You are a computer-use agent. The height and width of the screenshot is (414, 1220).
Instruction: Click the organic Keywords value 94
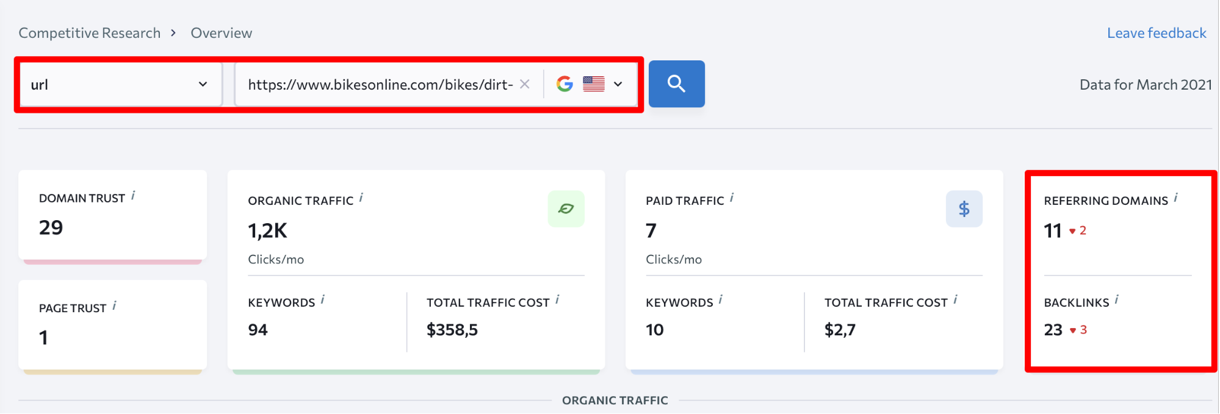(258, 330)
